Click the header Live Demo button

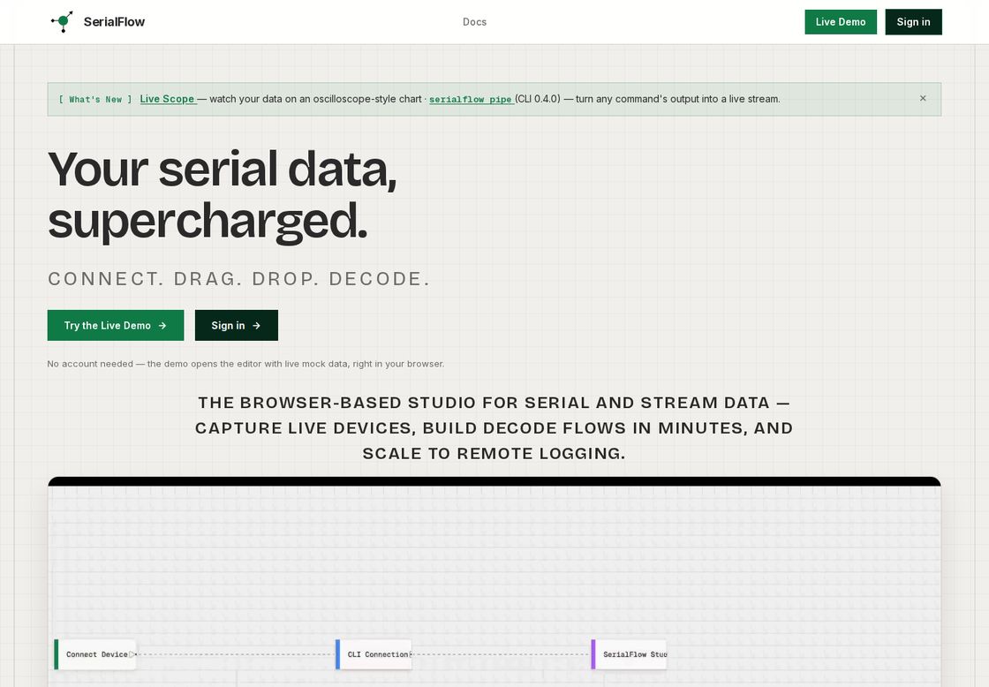tap(840, 22)
